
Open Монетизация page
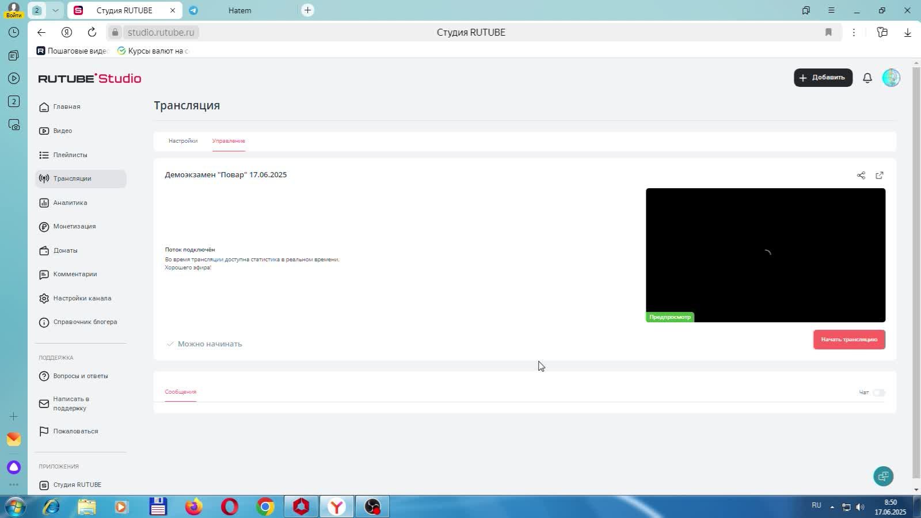pos(81,226)
